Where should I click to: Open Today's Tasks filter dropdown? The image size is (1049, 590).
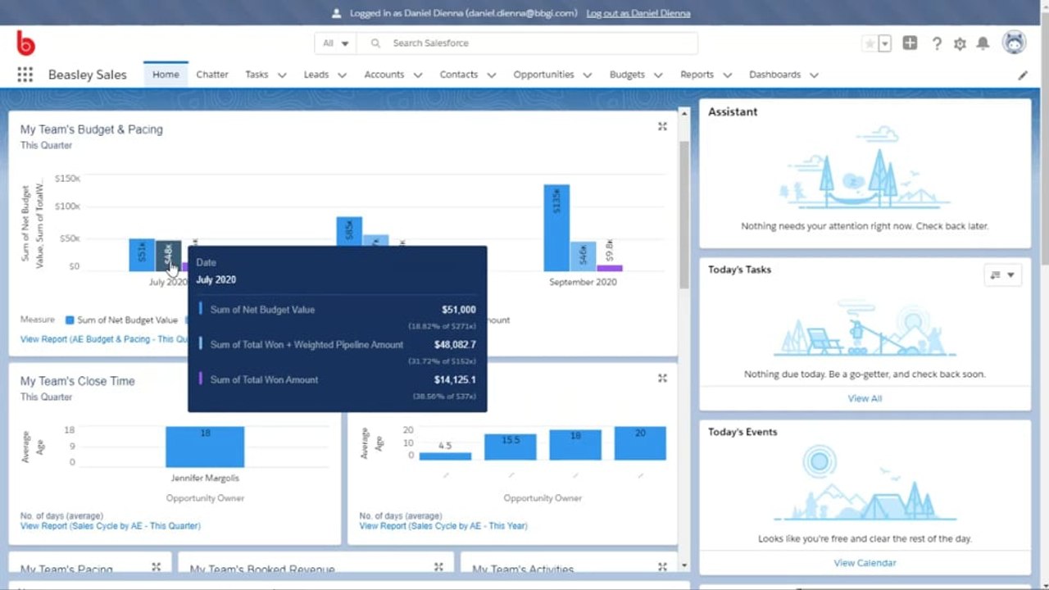point(1002,275)
